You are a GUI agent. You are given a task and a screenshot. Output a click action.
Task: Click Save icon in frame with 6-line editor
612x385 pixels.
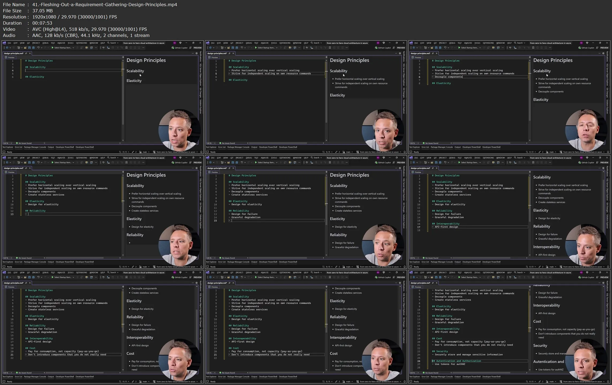click(29, 48)
